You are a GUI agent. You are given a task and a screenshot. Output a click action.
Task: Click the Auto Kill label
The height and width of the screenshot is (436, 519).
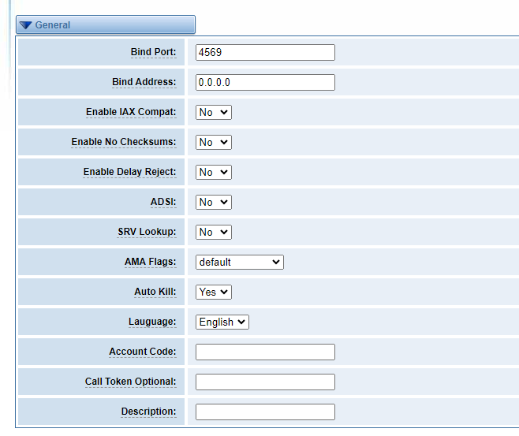click(155, 292)
